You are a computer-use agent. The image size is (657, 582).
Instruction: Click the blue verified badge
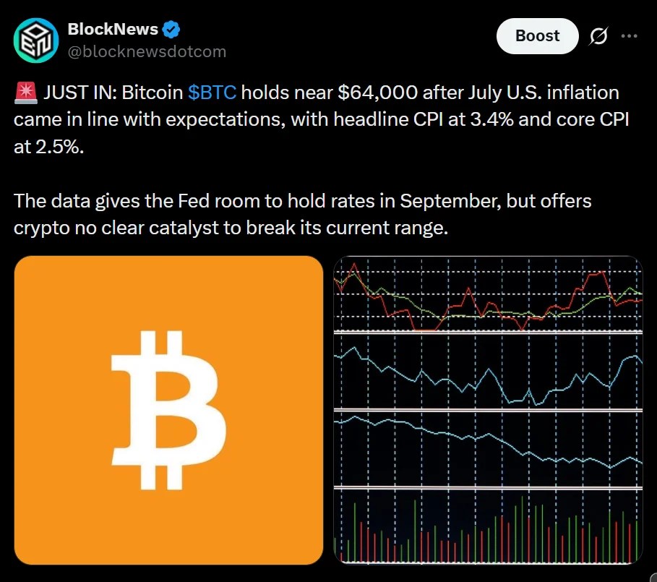click(171, 30)
